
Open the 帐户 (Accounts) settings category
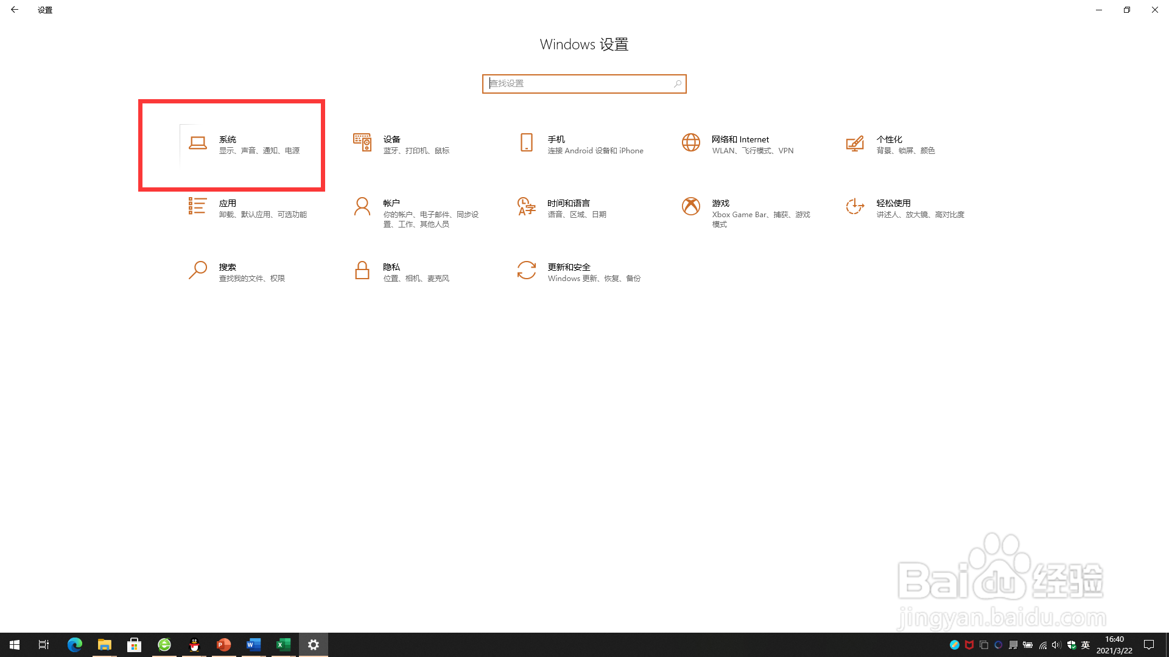tap(416, 212)
